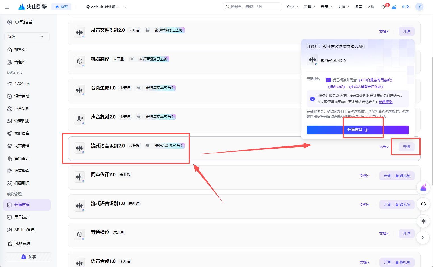Switch language via 中文

click(406, 7)
